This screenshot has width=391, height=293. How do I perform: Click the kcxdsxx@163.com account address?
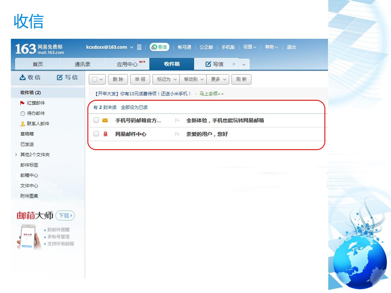pos(106,47)
